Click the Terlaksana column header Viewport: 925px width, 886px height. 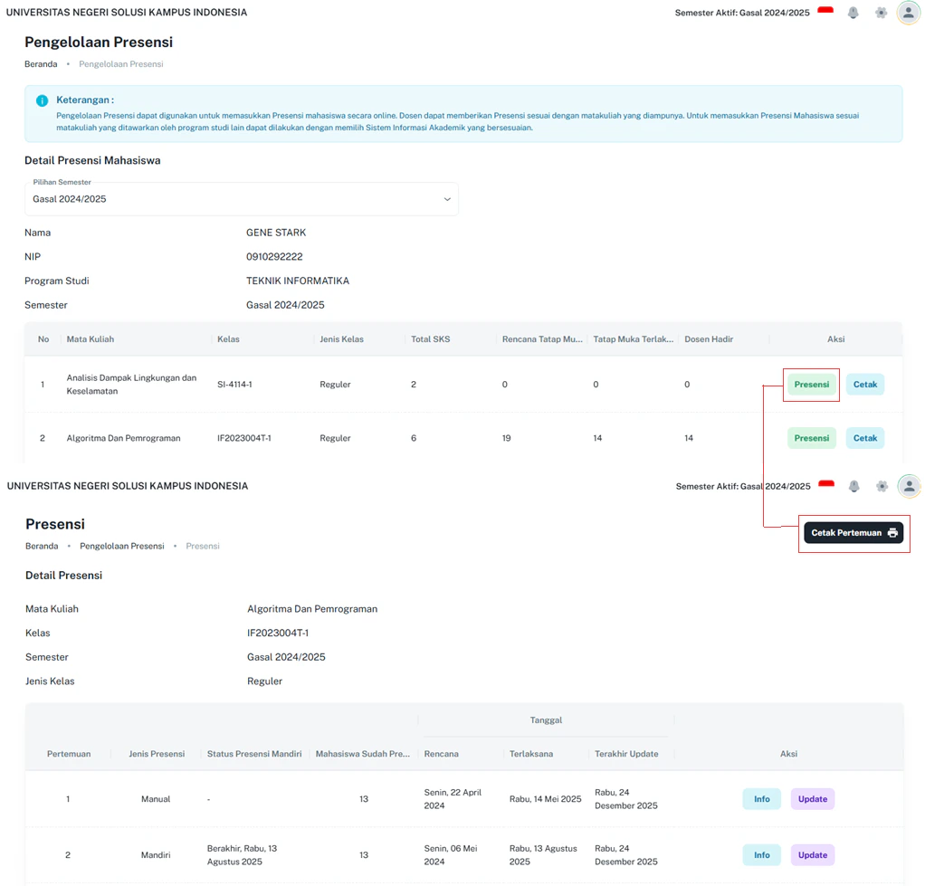[531, 754]
